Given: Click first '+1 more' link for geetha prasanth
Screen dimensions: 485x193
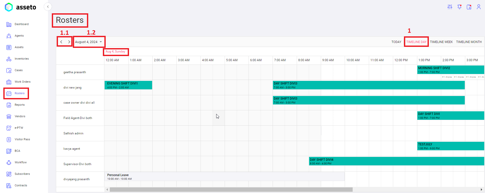Looking at the screenshot, I should click(x=447, y=77).
